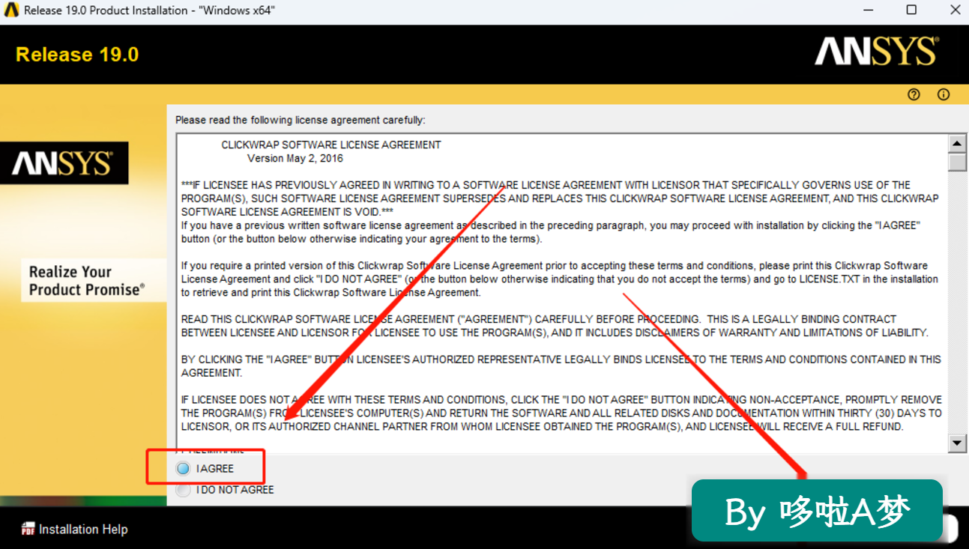Image resolution: width=969 pixels, height=549 pixels.
Task: Choose the I DO NOT AGREE option
Action: click(183, 490)
